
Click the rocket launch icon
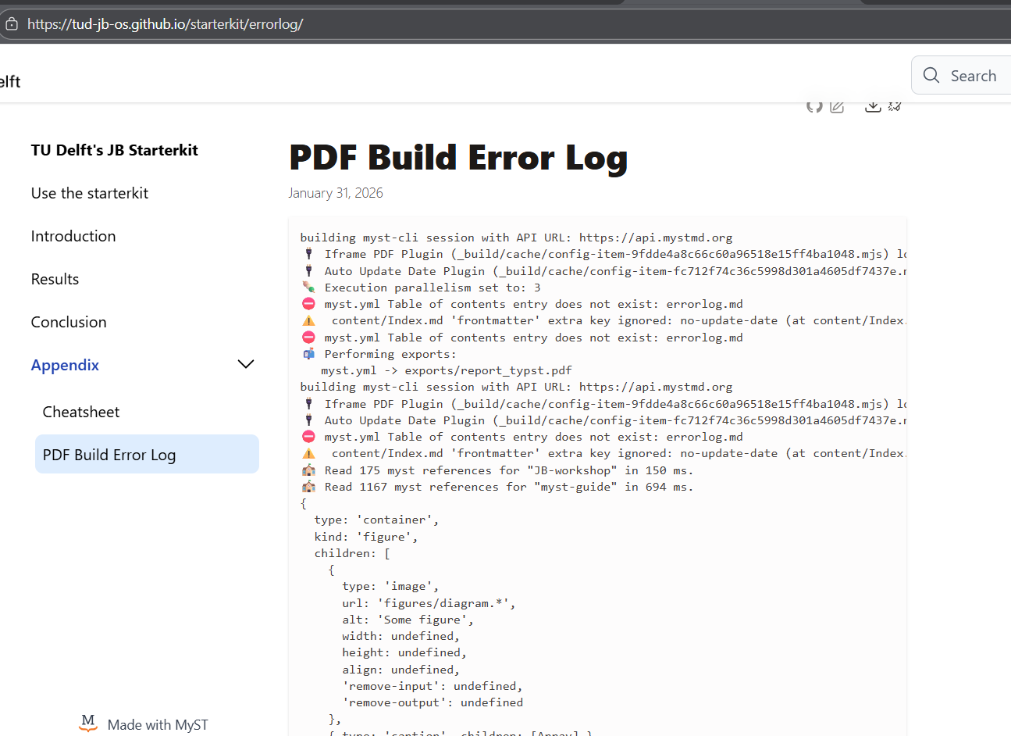point(895,106)
